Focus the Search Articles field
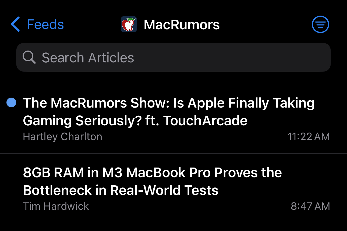This screenshot has height=231, width=347. [173, 57]
